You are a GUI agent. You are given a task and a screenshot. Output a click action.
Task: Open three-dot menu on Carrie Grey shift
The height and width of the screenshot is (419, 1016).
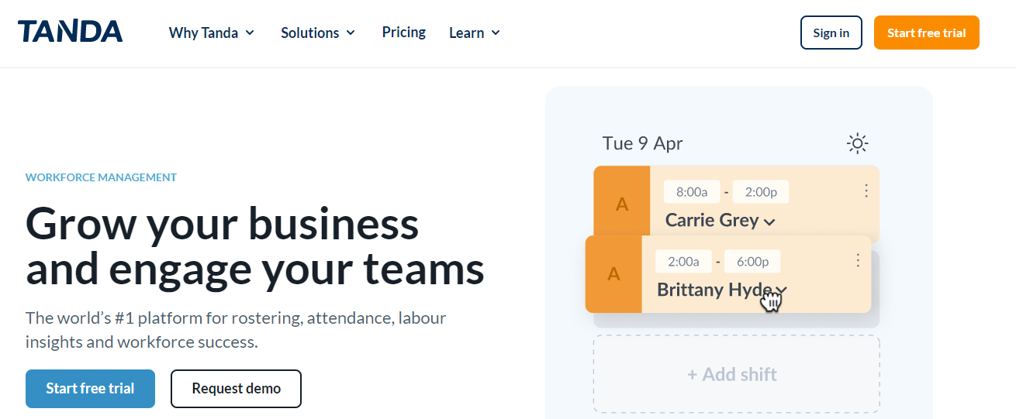866,191
